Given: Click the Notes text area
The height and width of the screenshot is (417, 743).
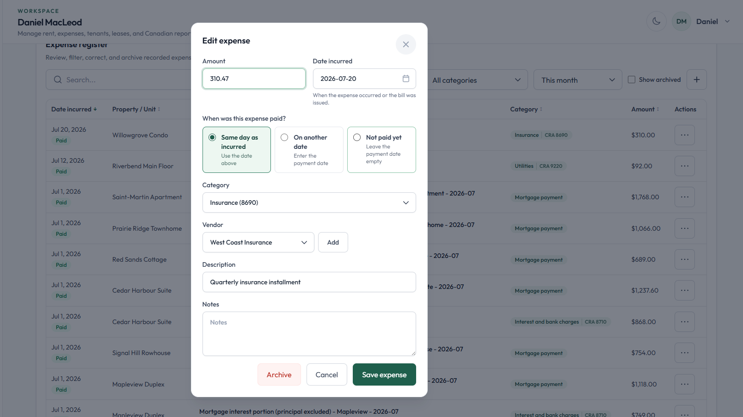Looking at the screenshot, I should (309, 334).
